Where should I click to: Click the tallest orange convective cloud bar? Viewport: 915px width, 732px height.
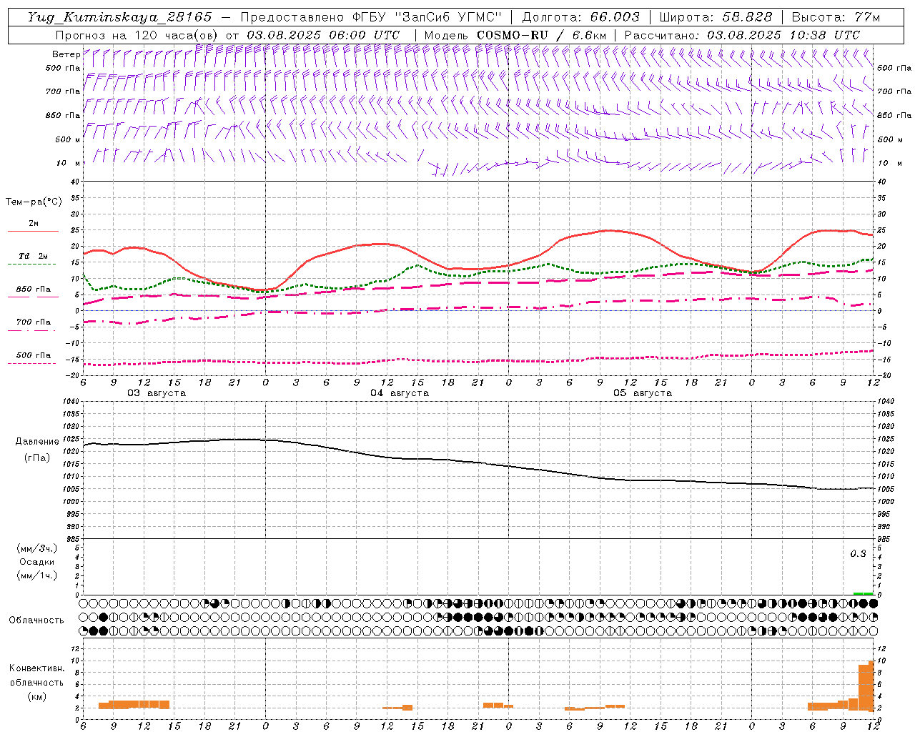tap(871, 686)
